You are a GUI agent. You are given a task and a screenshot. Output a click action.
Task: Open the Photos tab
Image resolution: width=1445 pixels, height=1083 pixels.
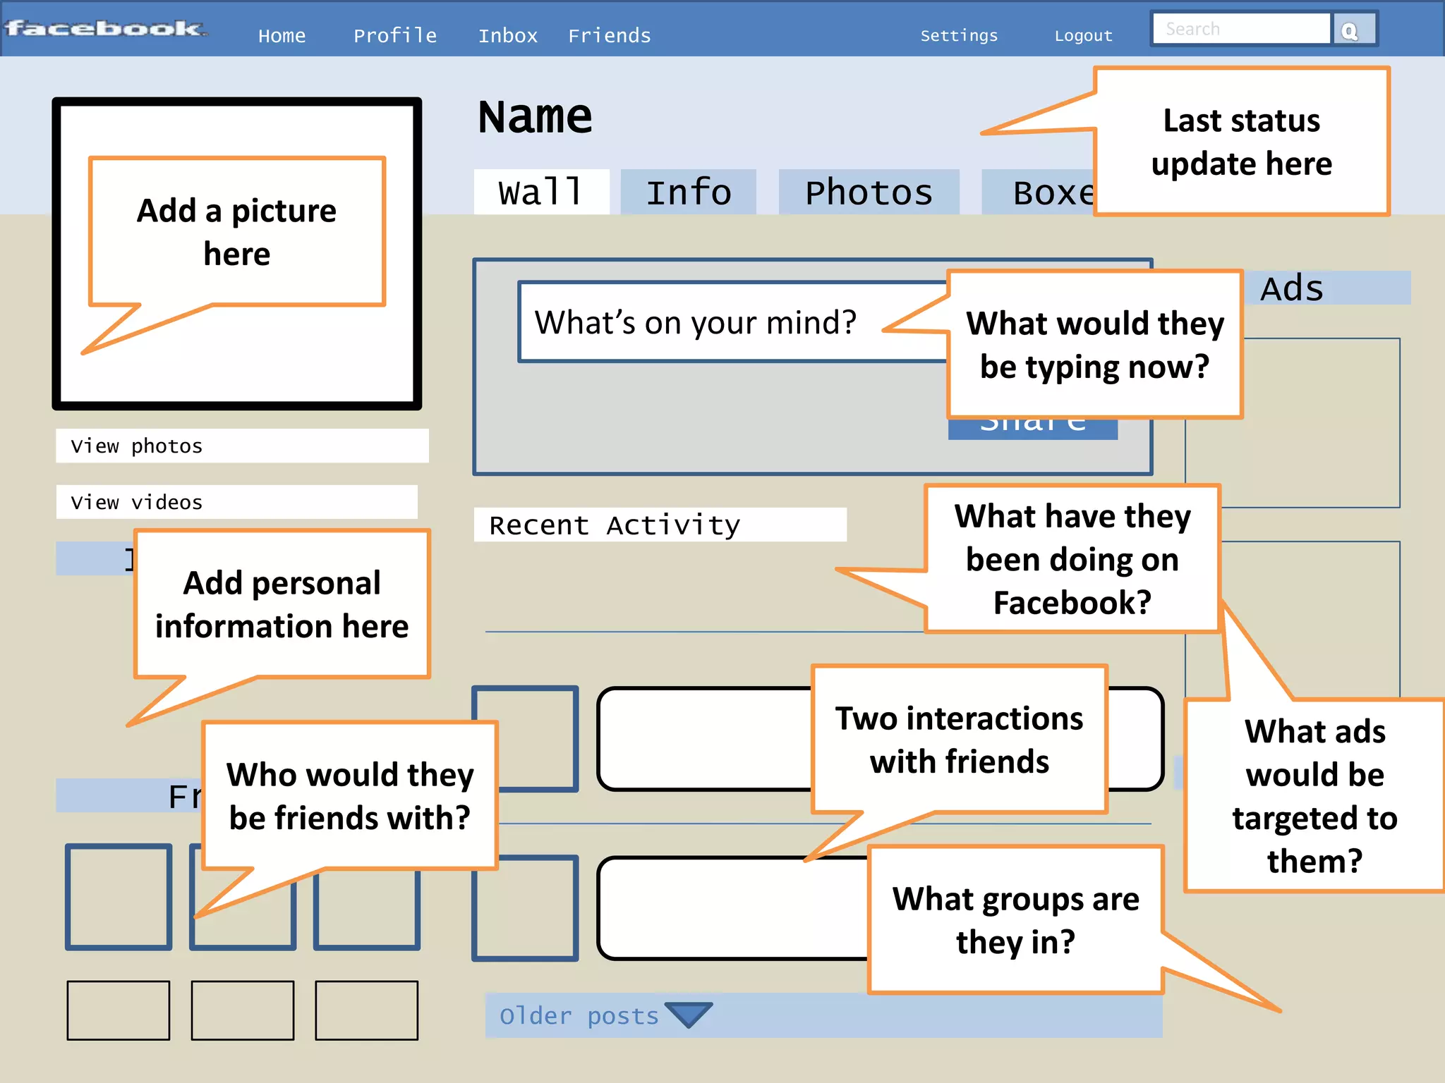click(869, 192)
